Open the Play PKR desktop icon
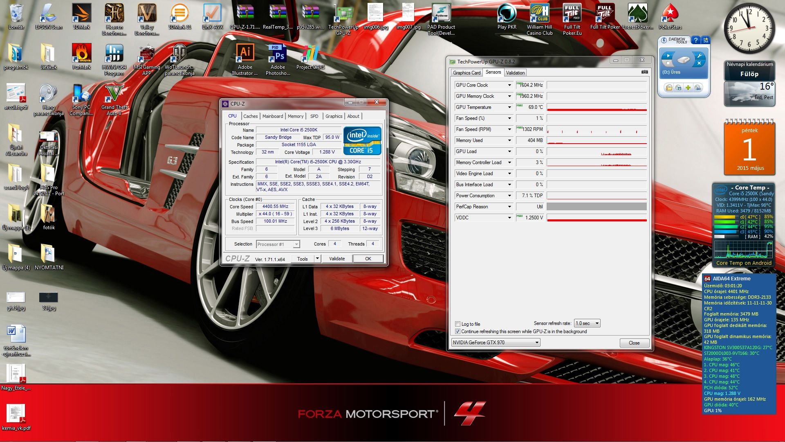Viewport: 785px width, 442px height. click(x=507, y=16)
